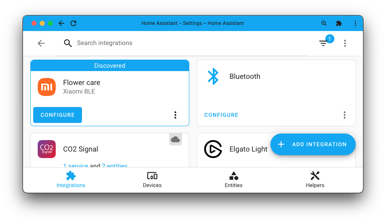This screenshot has width=386, height=223.
Task: Open the 1 service link
Action: click(75, 166)
